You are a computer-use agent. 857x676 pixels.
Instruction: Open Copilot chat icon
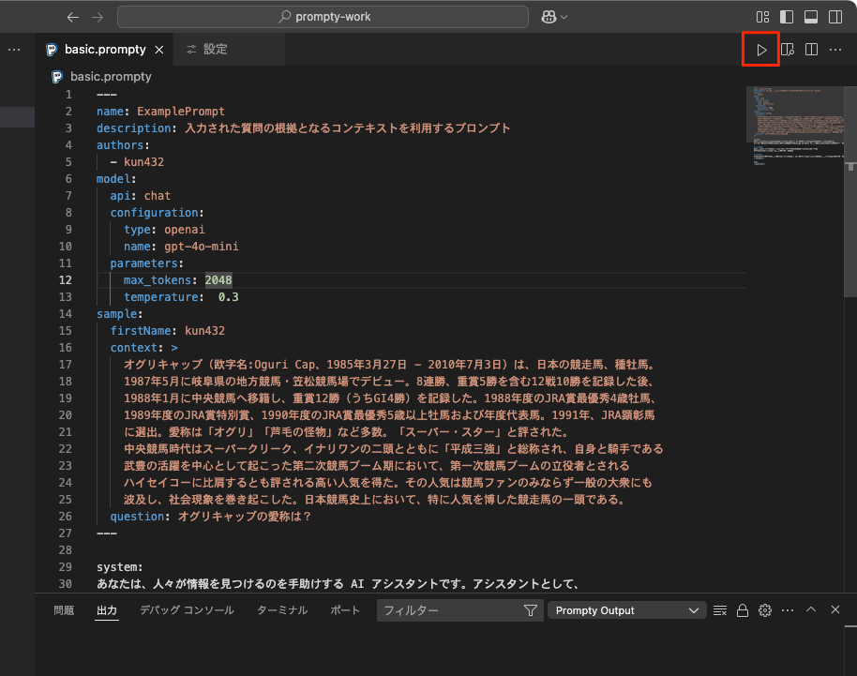(x=549, y=17)
